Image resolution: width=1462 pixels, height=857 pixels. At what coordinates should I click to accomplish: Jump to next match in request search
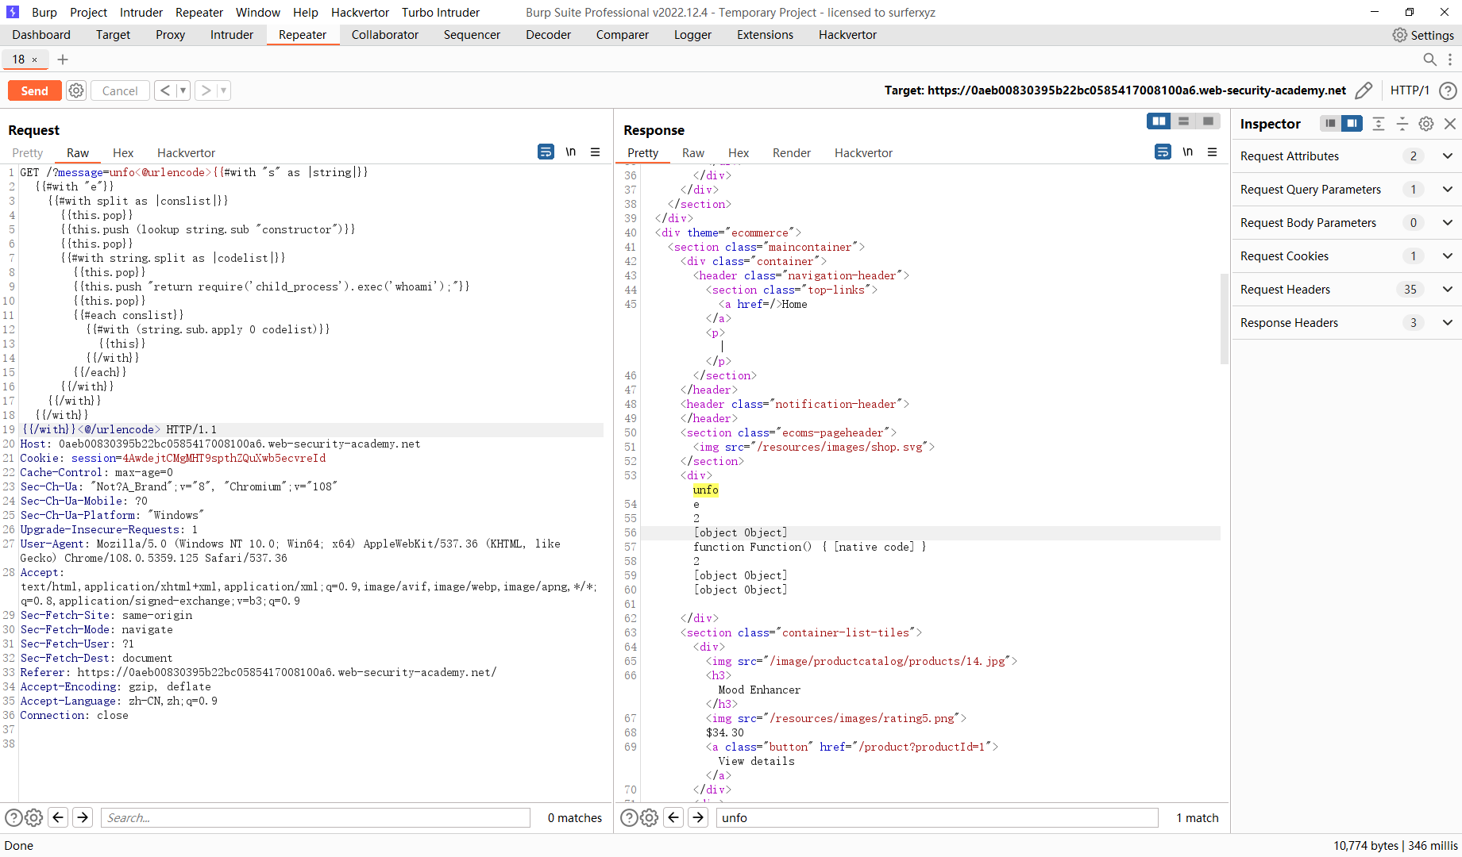click(x=83, y=817)
